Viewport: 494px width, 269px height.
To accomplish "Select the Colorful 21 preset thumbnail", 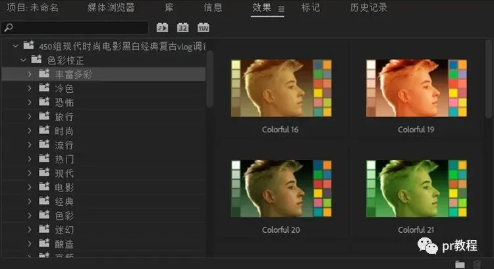I will 416,189.
